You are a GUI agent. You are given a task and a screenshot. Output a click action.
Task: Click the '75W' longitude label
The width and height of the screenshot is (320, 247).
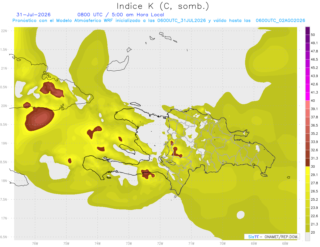[66, 244]
